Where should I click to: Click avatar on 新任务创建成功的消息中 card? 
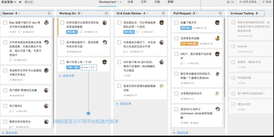click(x=217, y=74)
